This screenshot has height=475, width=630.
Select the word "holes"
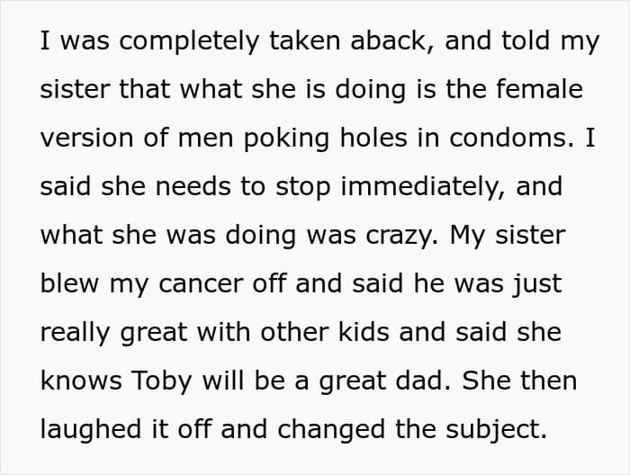[x=373, y=138]
